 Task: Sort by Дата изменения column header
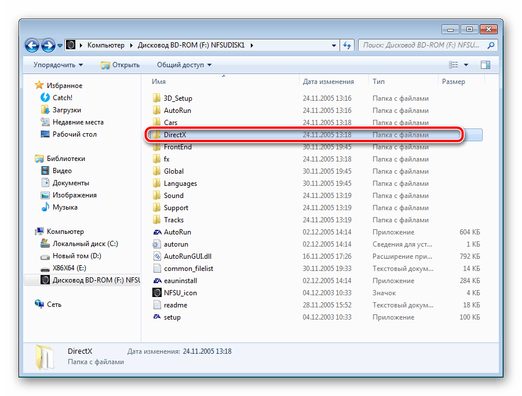point(328,82)
